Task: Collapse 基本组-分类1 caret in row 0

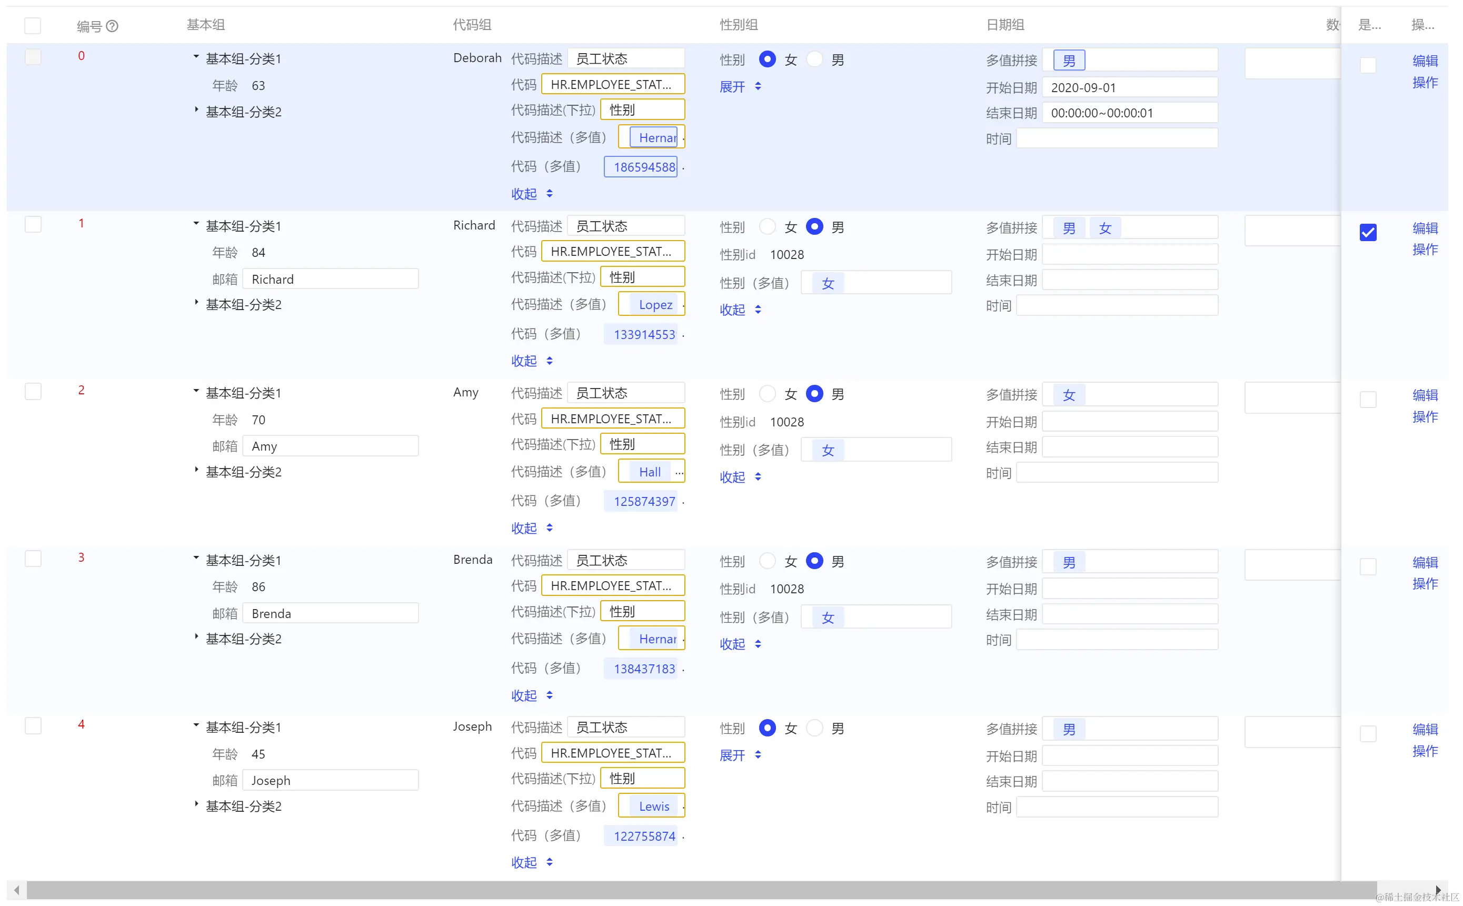Action: tap(196, 57)
